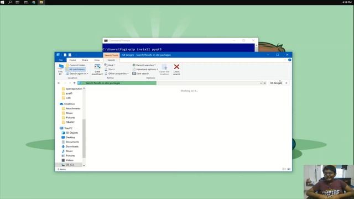Select Current folder search scope
Viewport: 354px width, 199px height.
tap(75, 65)
